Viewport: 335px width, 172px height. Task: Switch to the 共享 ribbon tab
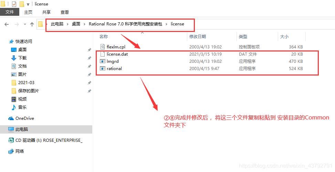pos(46,12)
